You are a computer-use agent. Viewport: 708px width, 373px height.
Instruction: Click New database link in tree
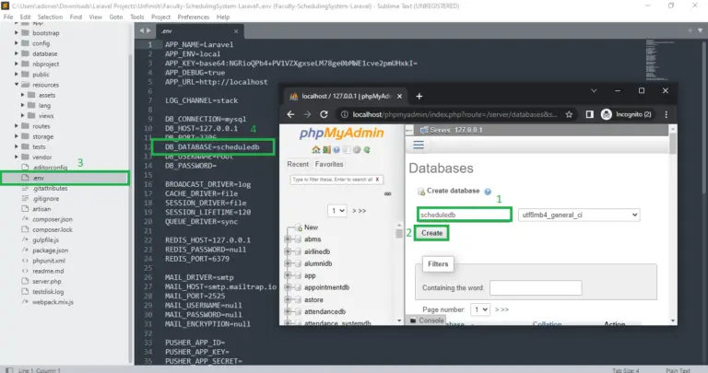pos(311,227)
